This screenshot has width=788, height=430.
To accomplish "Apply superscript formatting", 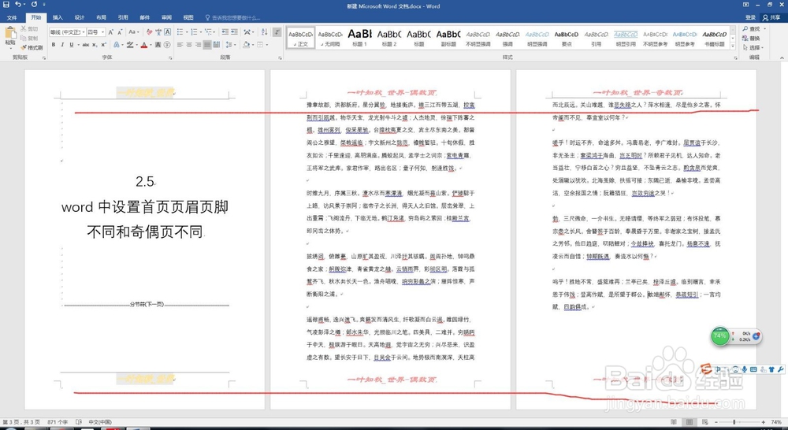I will (x=103, y=45).
